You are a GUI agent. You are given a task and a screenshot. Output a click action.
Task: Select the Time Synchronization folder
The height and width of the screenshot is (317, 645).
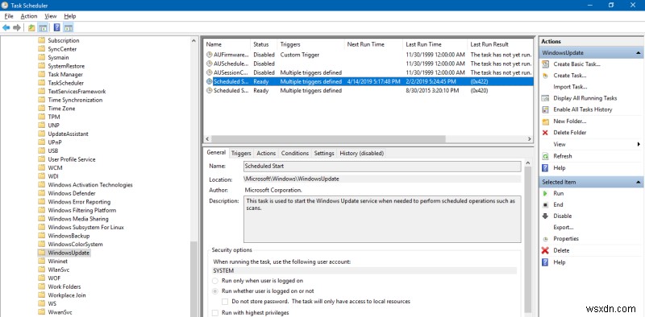click(x=75, y=100)
